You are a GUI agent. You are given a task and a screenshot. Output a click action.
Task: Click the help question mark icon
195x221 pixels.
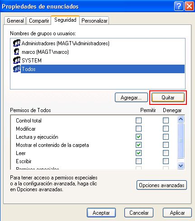pos(179,6)
